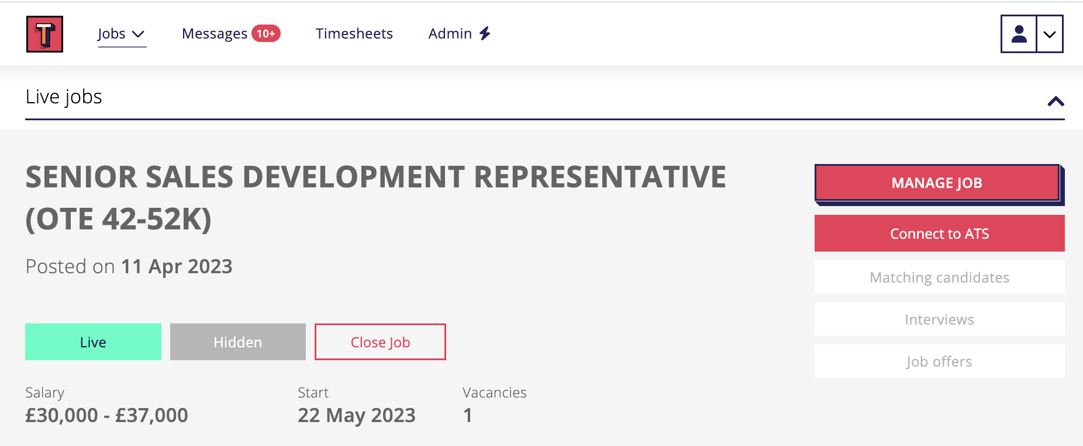The image size is (1083, 446).
Task: Open the Admin menu item
Action: [450, 34]
